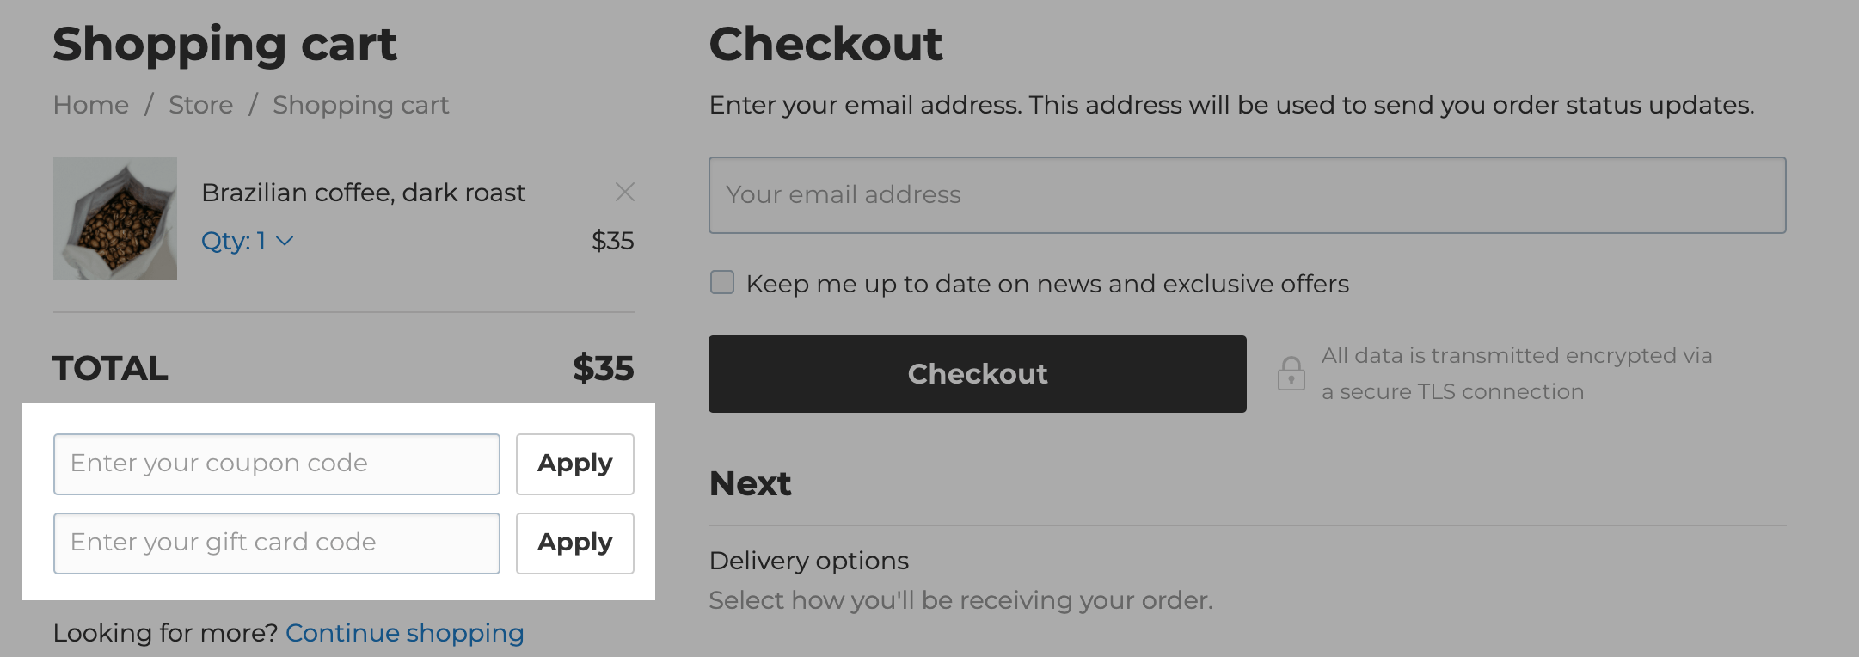
Task: Click the Shopping cart page title
Action: coord(225,43)
